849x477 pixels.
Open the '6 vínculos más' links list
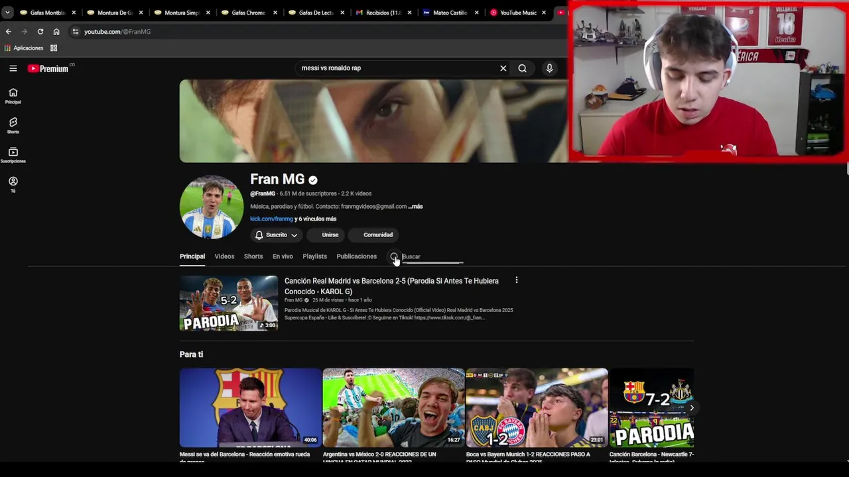pos(317,219)
